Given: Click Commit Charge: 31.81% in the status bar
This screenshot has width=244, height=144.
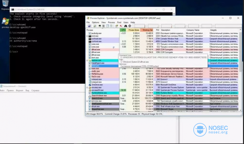Looking at the screenshot, I should click(x=116, y=114).
